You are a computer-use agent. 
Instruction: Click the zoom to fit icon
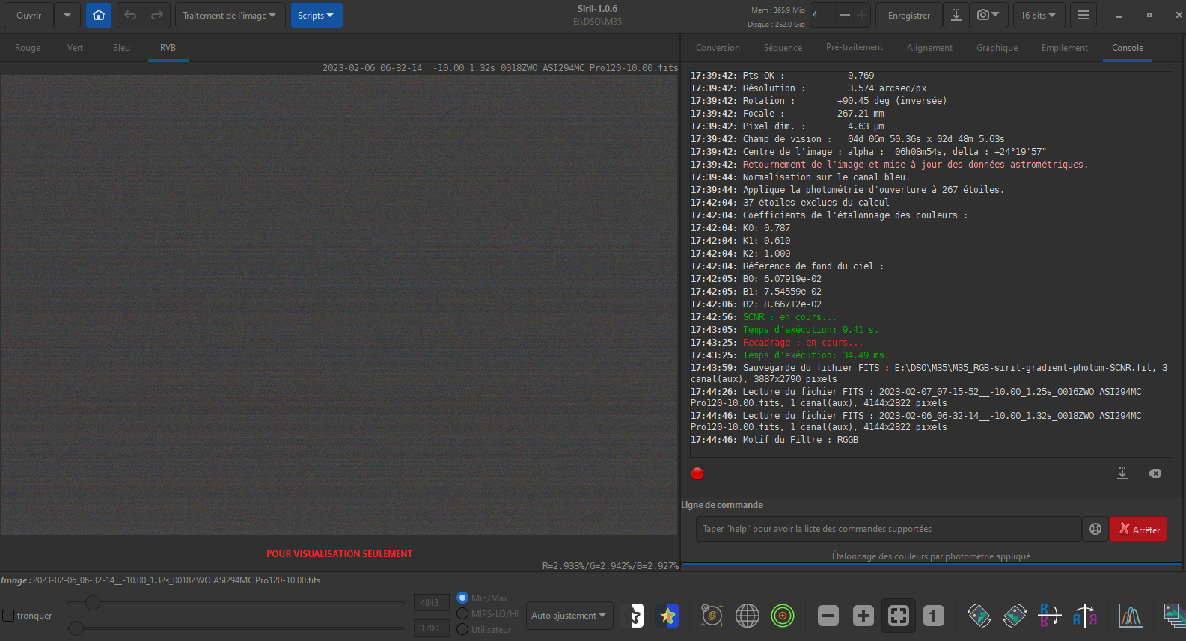tap(898, 616)
